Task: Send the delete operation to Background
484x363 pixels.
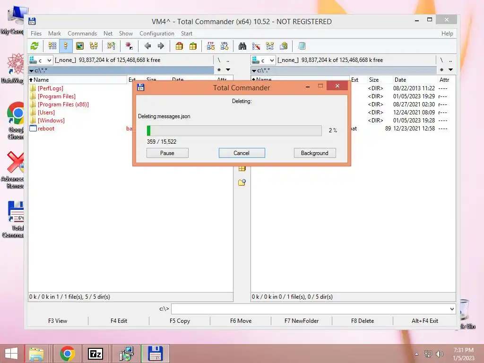Action: click(x=314, y=153)
